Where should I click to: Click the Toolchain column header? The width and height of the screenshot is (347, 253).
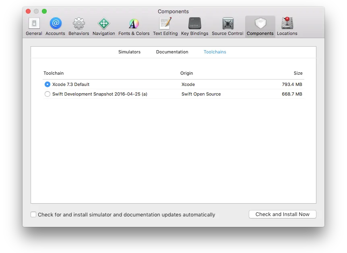click(x=54, y=73)
